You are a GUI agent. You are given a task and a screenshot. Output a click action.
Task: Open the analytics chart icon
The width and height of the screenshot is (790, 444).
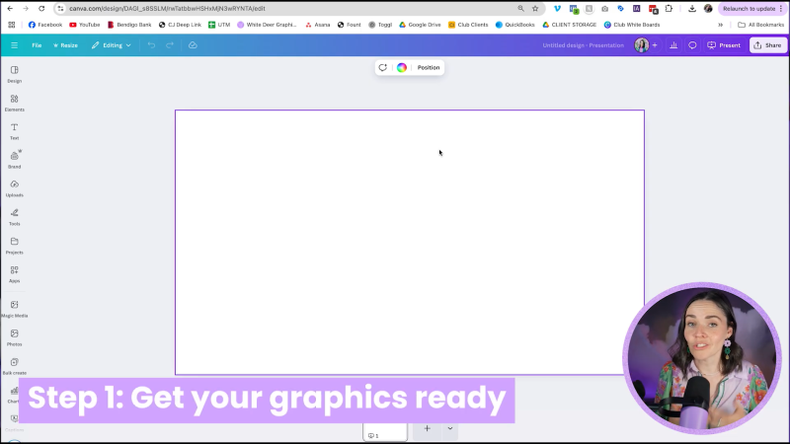[x=673, y=45]
